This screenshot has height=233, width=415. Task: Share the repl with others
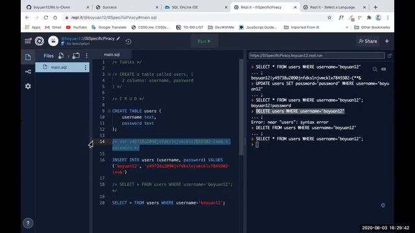pyautogui.click(x=368, y=41)
